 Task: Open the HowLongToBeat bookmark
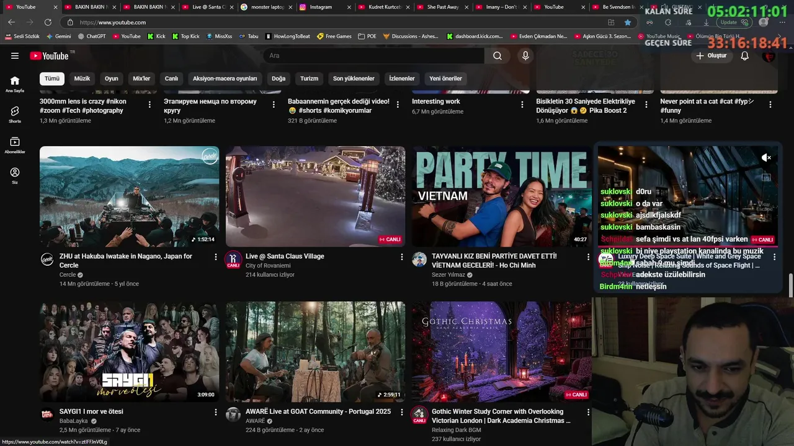tap(287, 37)
